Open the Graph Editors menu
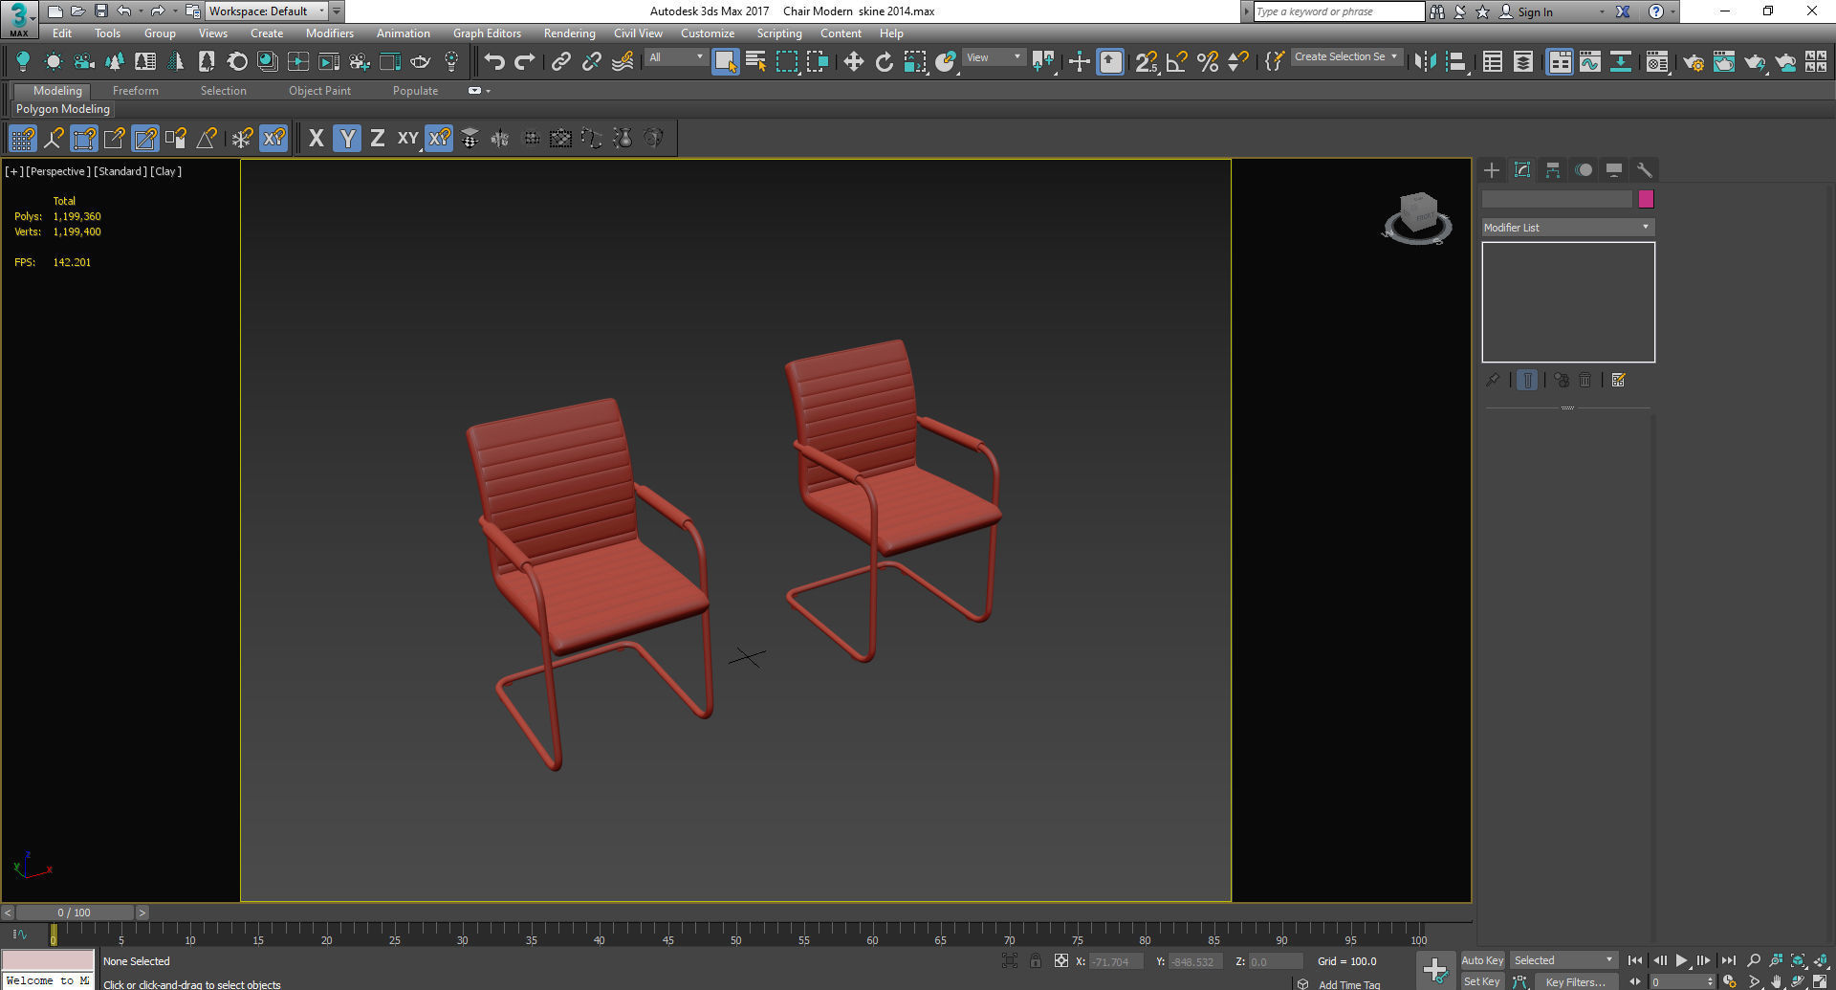 pos(488,33)
